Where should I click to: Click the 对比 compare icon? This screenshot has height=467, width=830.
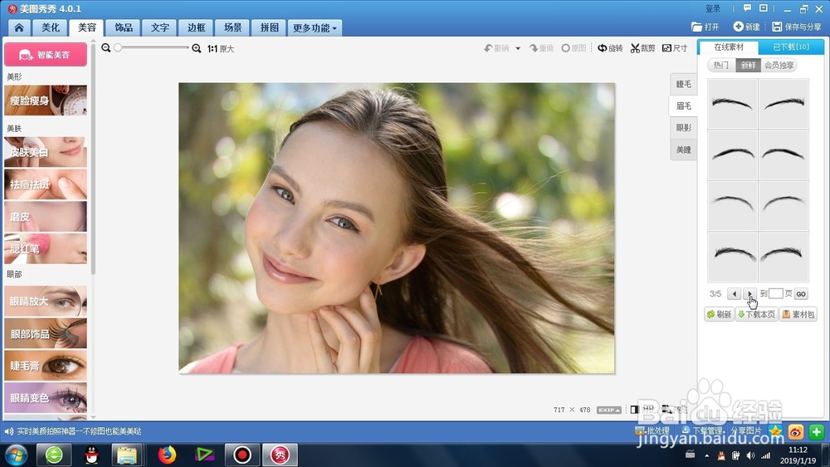pyautogui.click(x=635, y=409)
